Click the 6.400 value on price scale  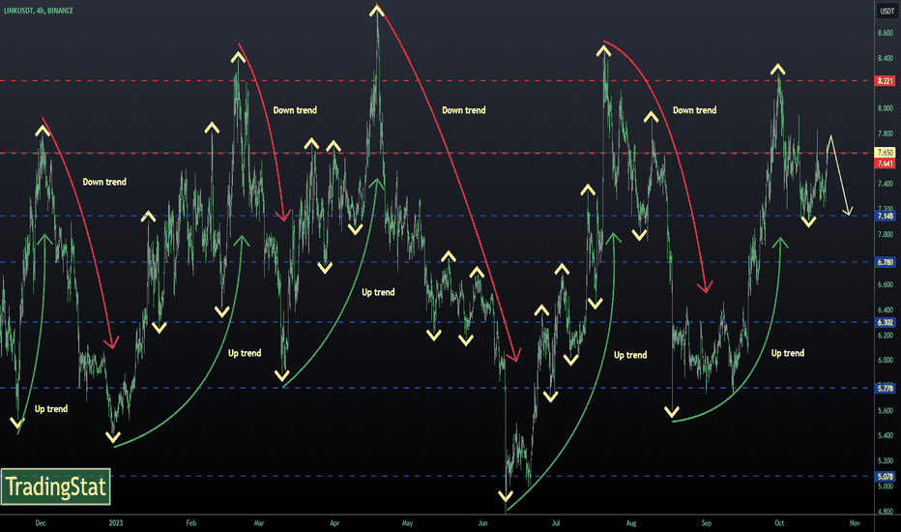point(886,310)
